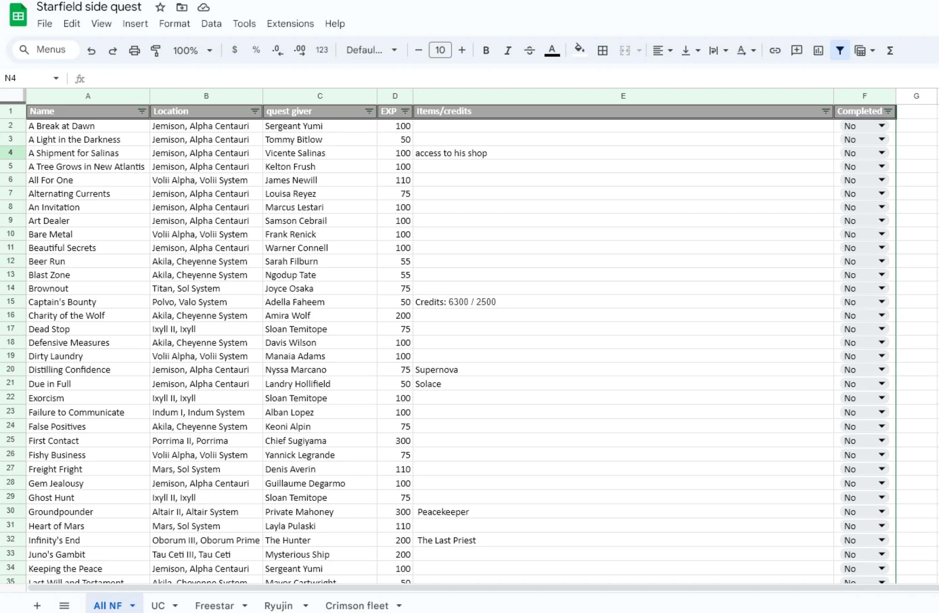Click the functions sigma icon
Screen dimensions: 939x613
tap(890, 50)
